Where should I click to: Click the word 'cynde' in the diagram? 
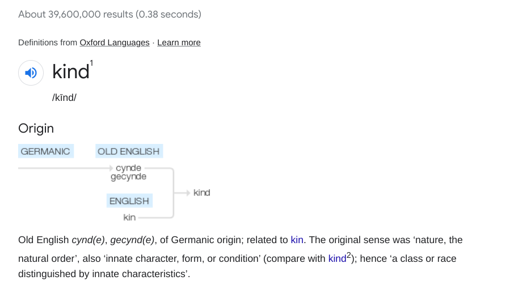pos(128,168)
